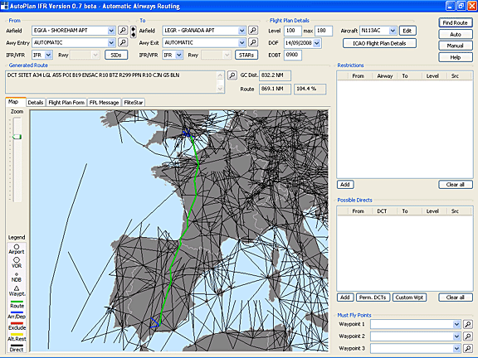Viewport: 478px width, 358px height.
Task: Open the DOF date picker dropdown
Action: 317,43
